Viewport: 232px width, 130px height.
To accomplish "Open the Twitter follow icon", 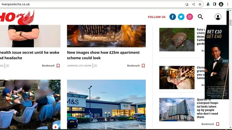I will click(x=181, y=17).
